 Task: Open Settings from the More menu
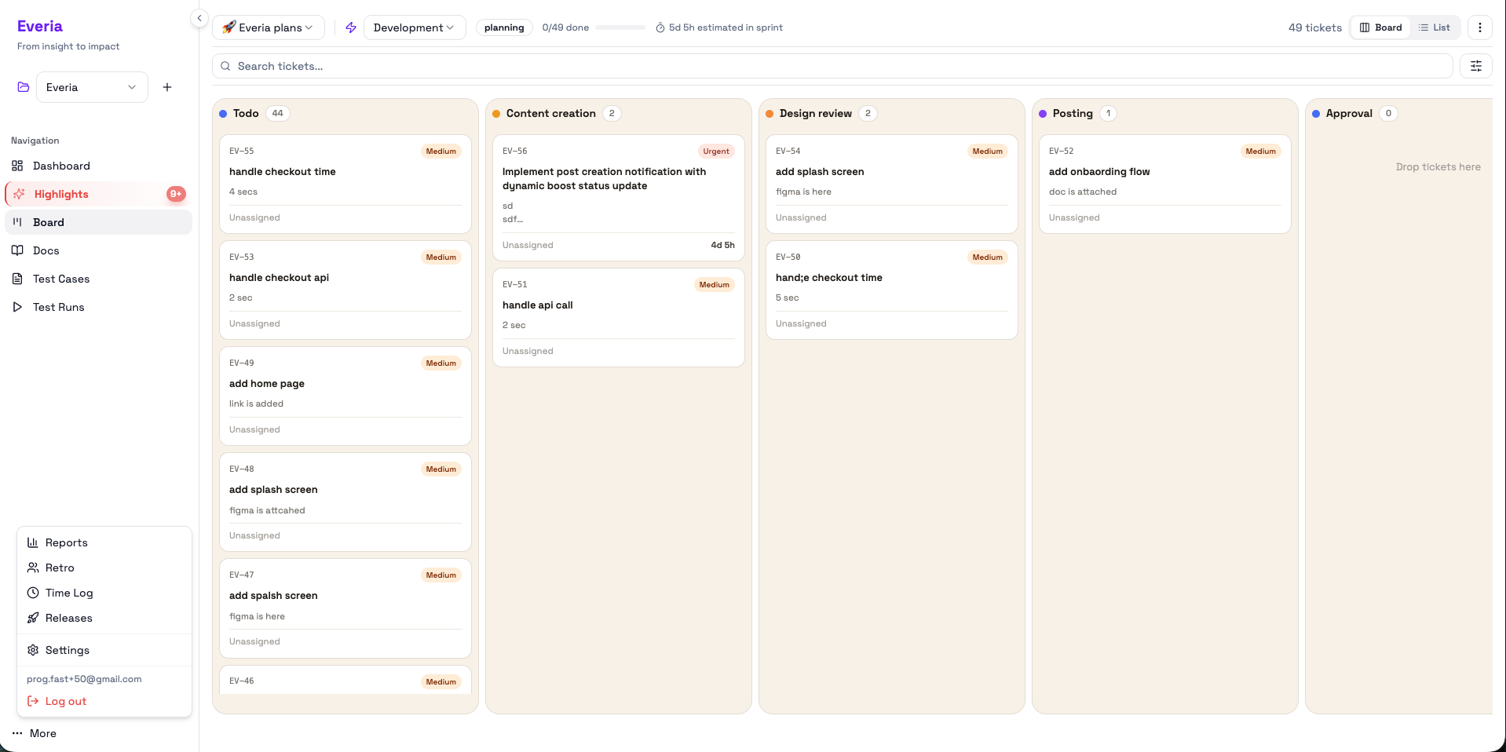[104, 650]
